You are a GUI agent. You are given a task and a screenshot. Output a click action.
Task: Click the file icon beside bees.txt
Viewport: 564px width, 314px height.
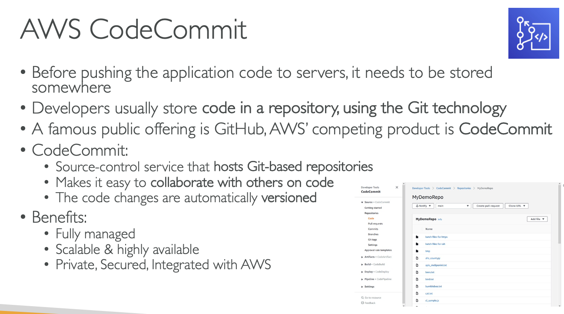pyautogui.click(x=417, y=272)
